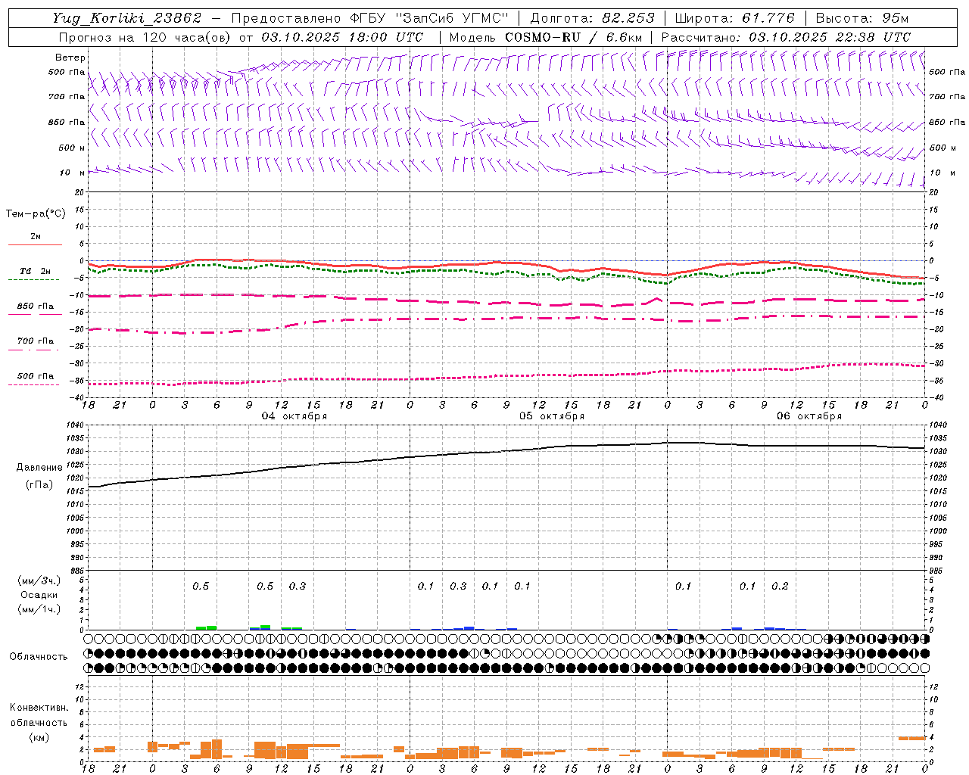969x775 pixels.
Task: Click the Тем-ра(°C) panel label
Action: point(36,214)
